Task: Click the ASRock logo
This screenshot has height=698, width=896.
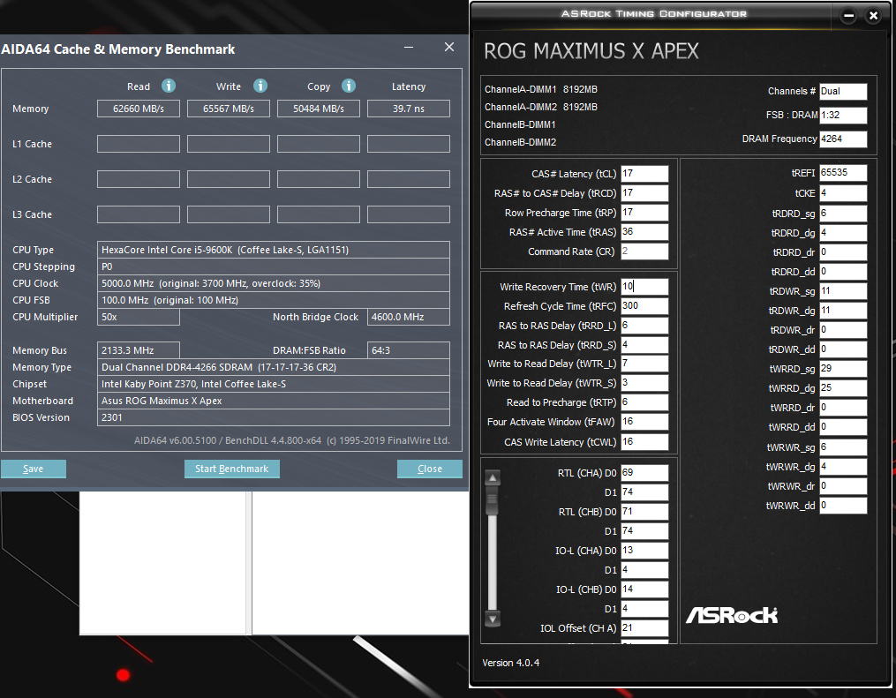Action: coord(732,615)
